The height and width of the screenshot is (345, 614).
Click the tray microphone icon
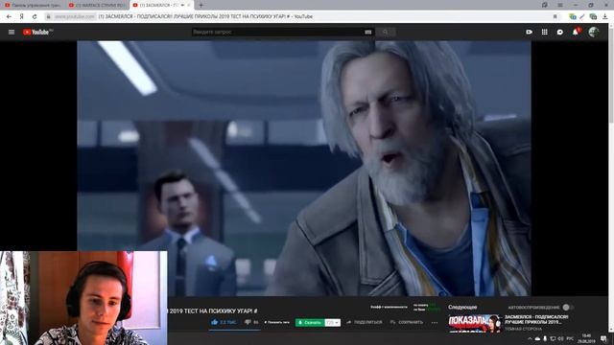pos(545,338)
